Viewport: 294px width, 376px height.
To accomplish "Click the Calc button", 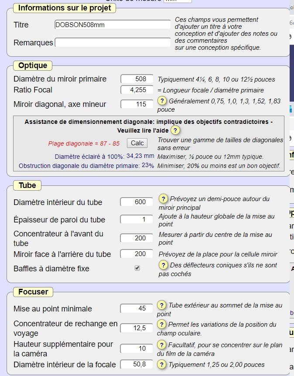I will point(137,143).
